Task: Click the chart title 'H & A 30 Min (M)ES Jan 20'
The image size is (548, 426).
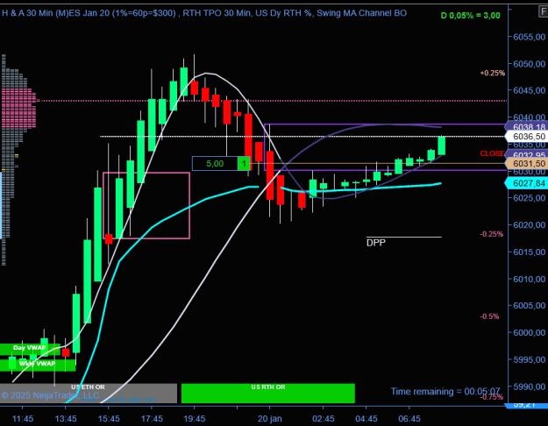Action: [x=55, y=13]
